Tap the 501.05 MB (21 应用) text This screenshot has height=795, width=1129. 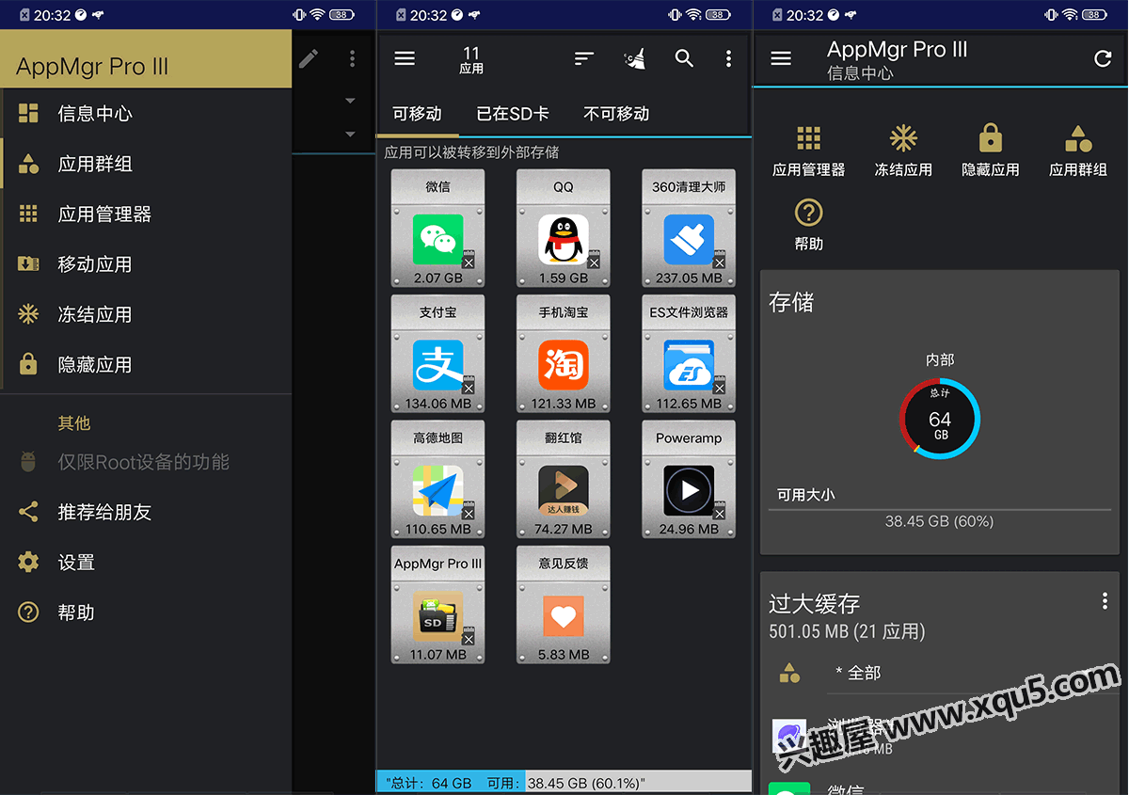(847, 631)
